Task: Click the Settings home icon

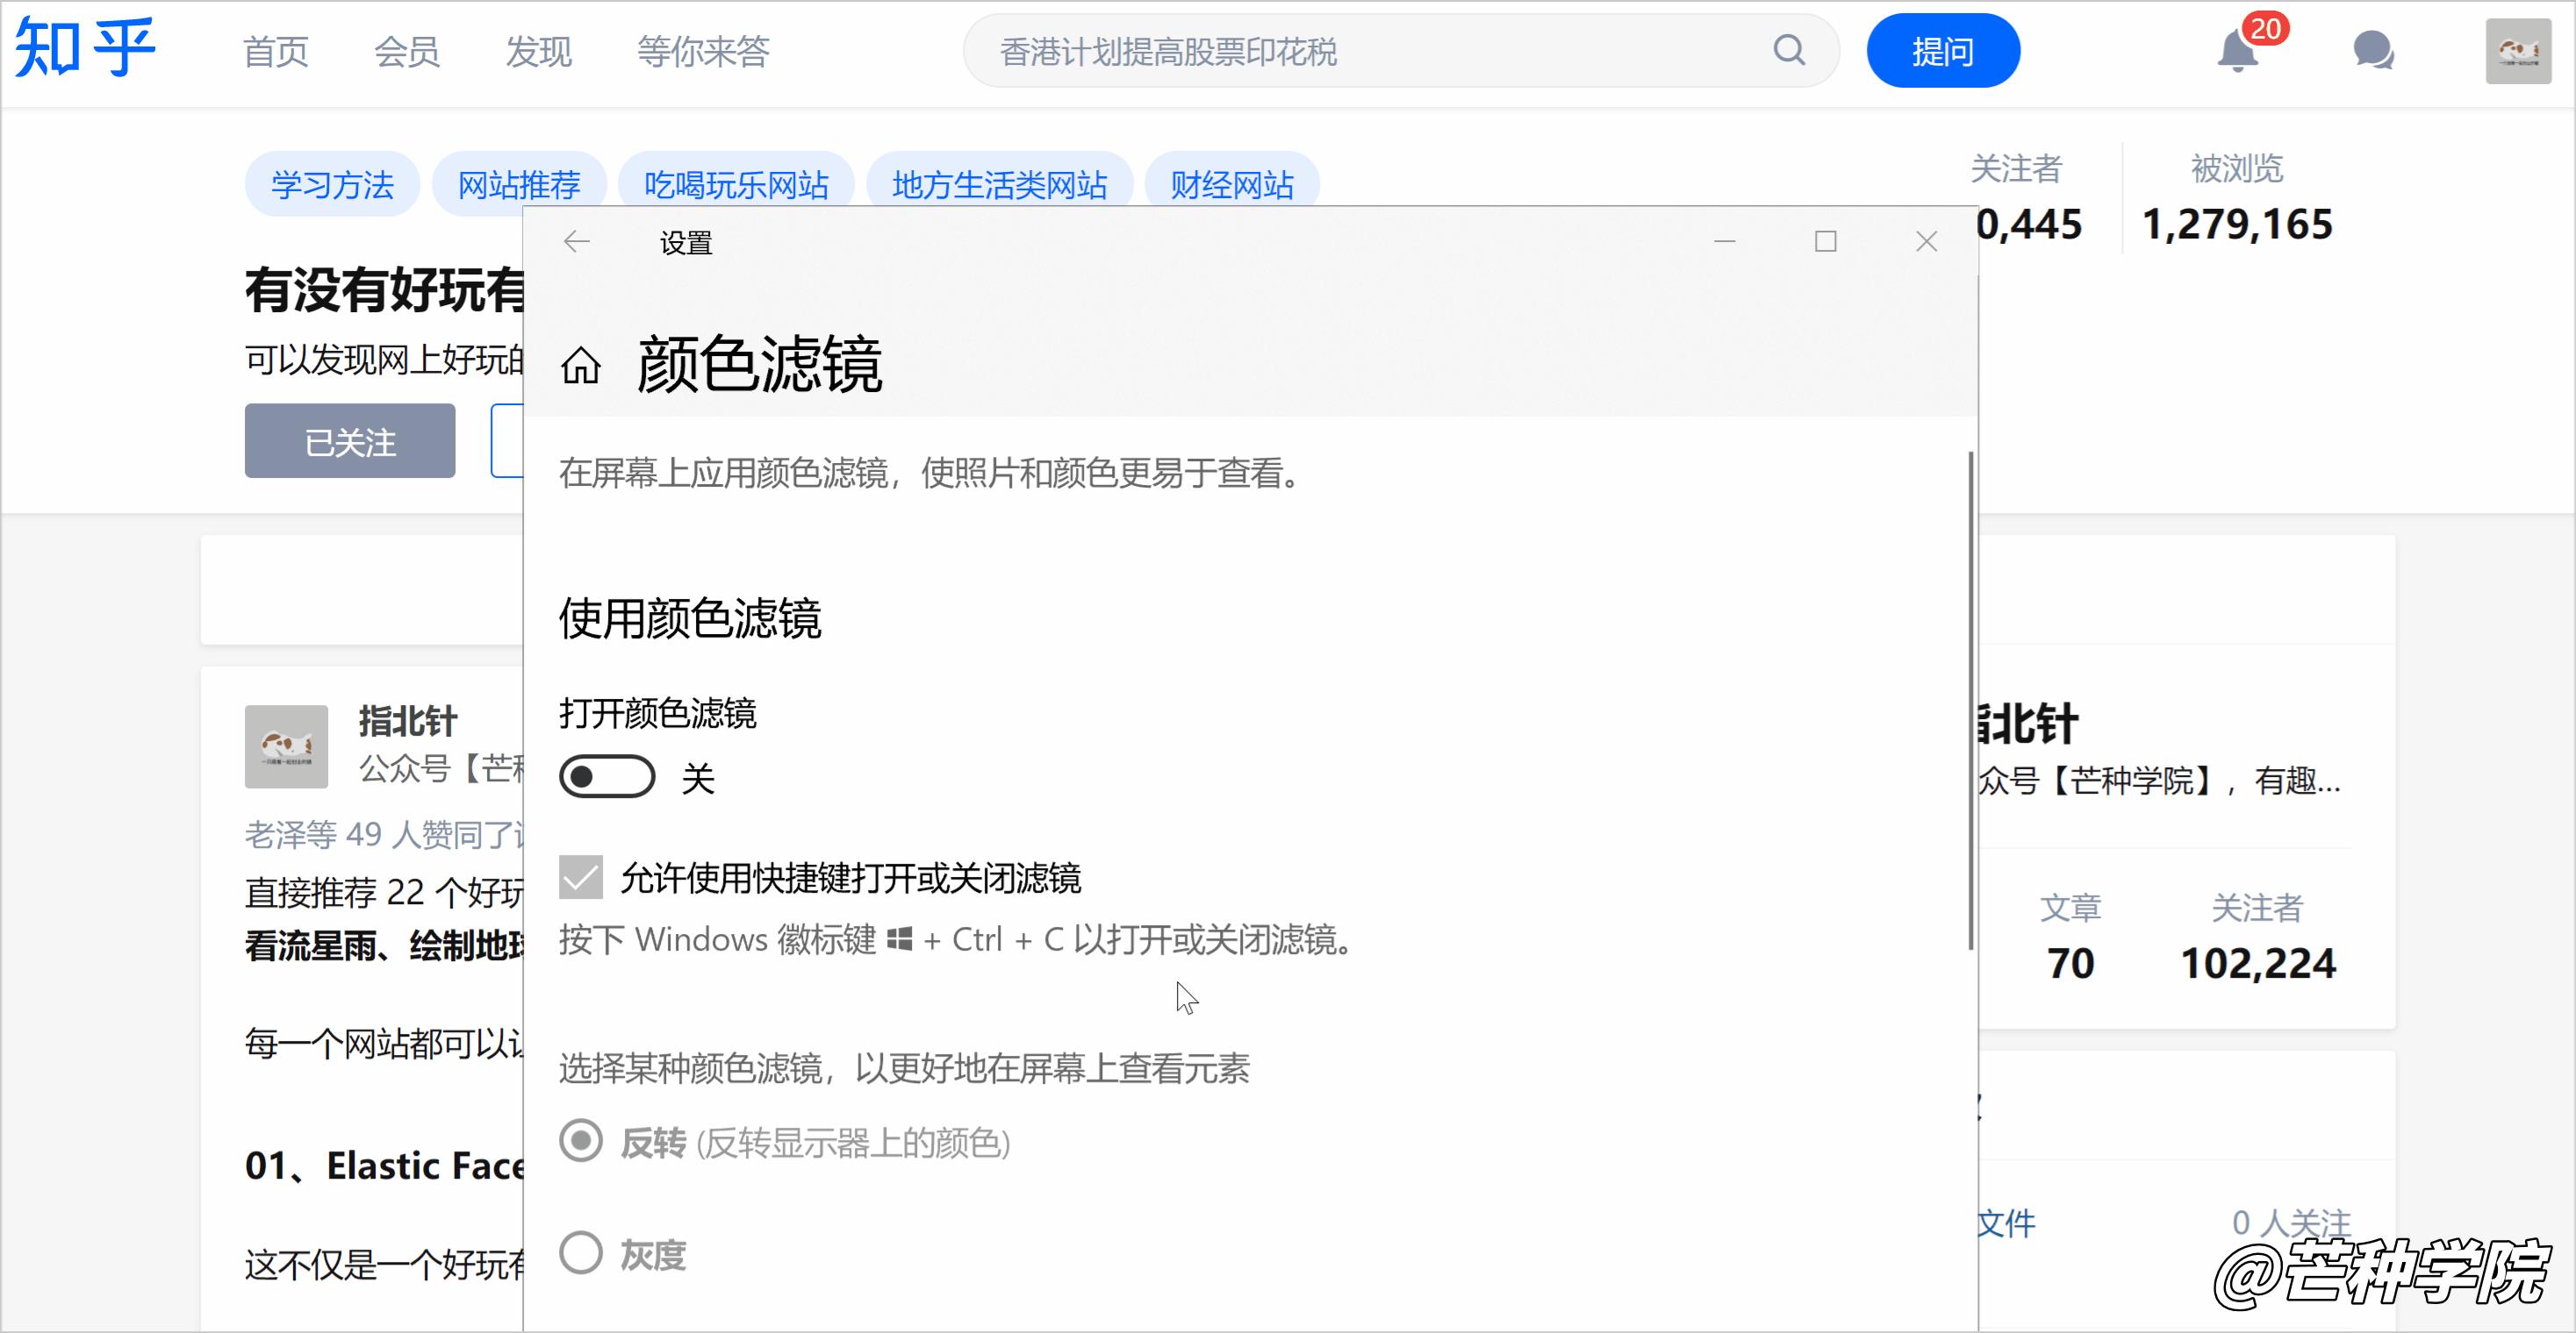Action: [581, 366]
